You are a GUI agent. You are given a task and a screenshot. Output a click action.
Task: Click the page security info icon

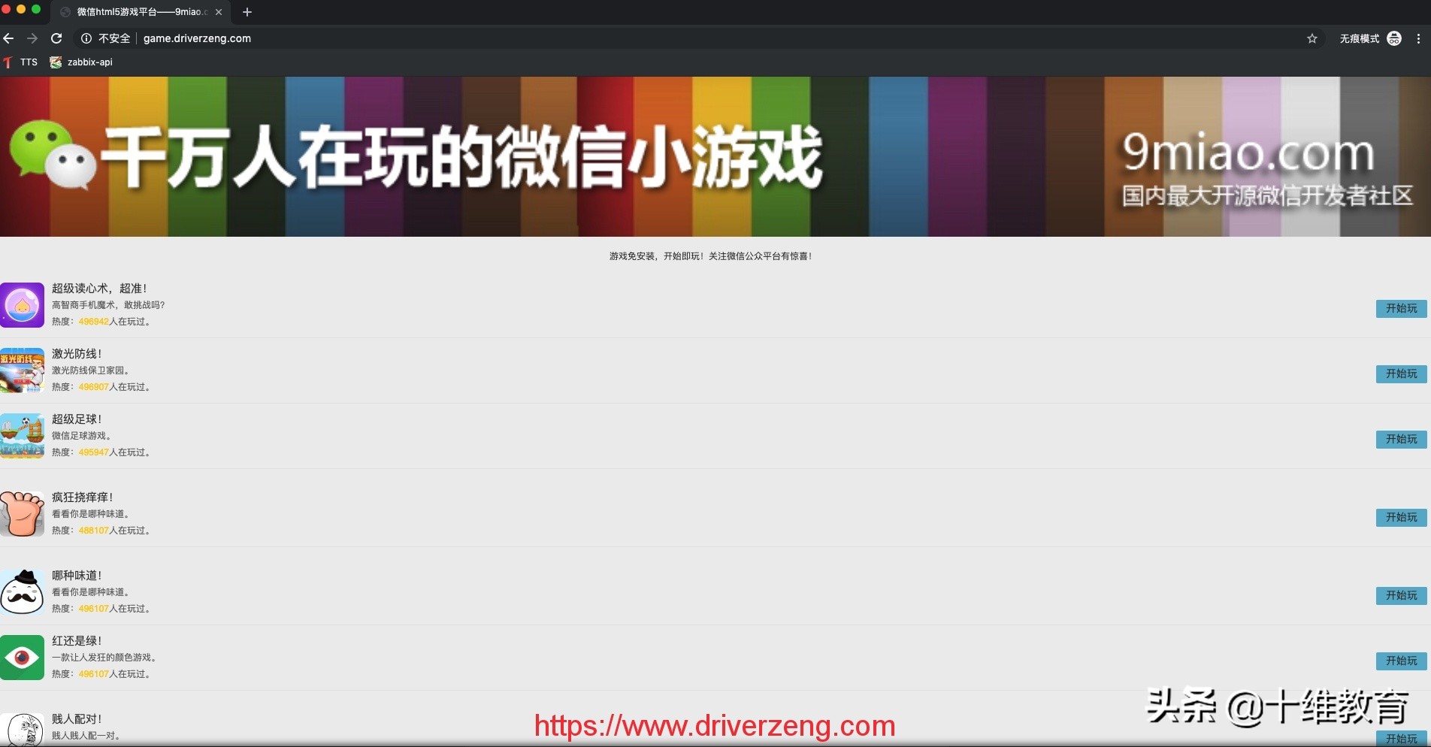point(86,38)
